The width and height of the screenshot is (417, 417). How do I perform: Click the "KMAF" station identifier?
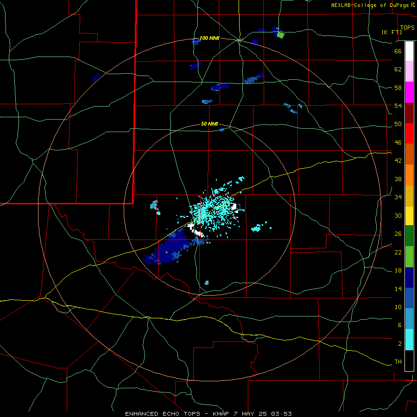point(221,414)
